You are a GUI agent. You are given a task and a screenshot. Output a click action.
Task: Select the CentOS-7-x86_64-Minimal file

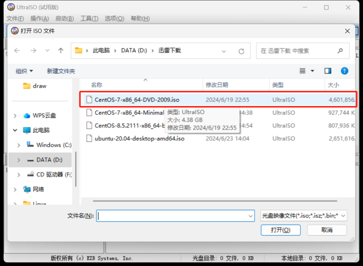129,112
